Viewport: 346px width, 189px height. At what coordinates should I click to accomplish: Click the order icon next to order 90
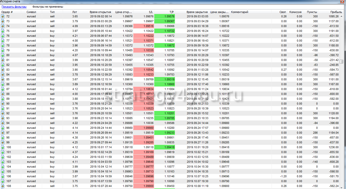tap(3, 104)
